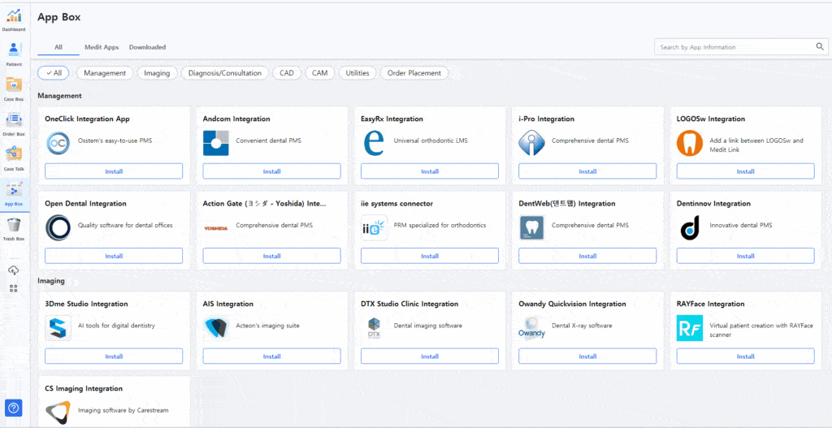Screen dimensions: 832x428
Task: Install RAYFace Integration
Action: 746,357
